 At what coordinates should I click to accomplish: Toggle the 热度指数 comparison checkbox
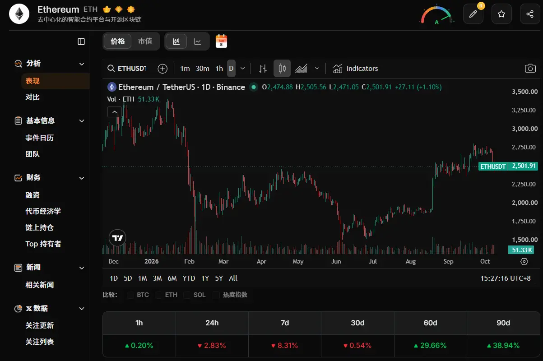coord(216,295)
